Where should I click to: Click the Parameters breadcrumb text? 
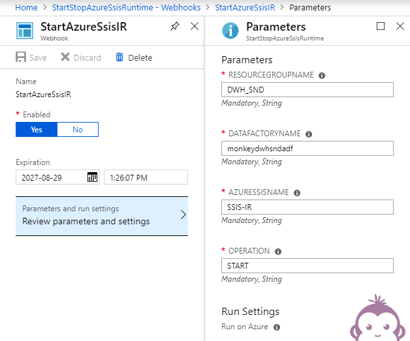coord(310,7)
